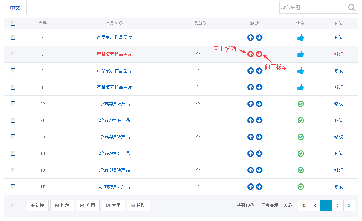
Task: Select checkbox beside row number 18
Action: [13, 170]
